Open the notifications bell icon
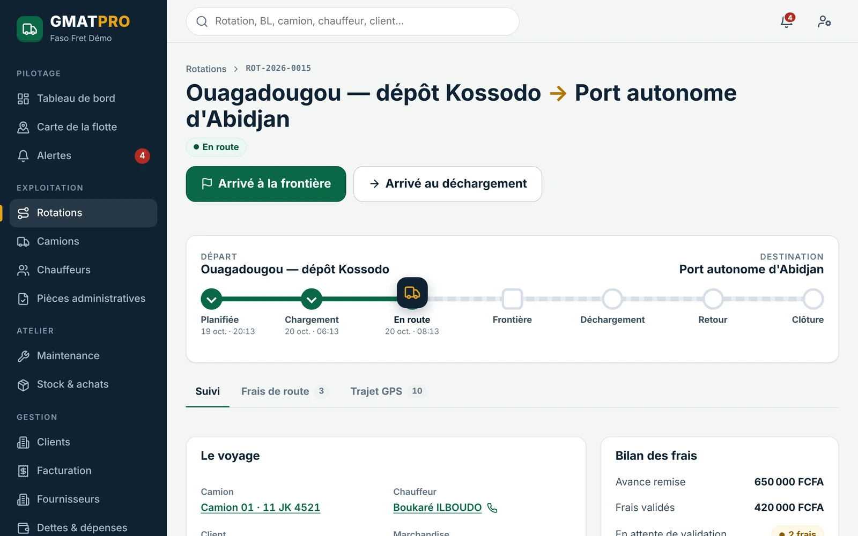The image size is (858, 536). 787,21
